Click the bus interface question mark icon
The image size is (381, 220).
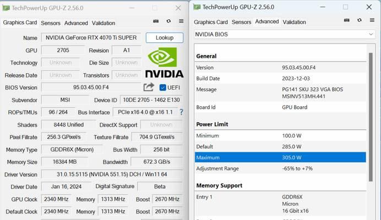181,112
